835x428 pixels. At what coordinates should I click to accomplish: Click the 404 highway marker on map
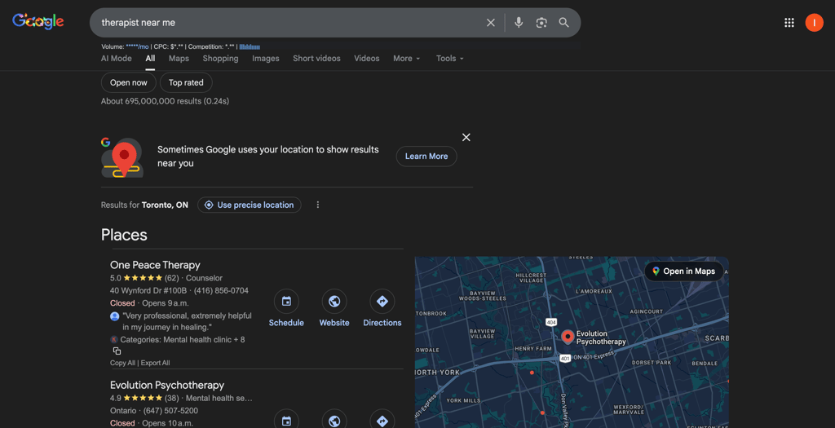coord(551,323)
